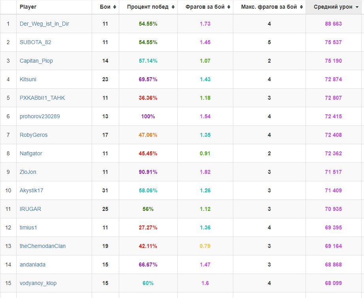
Task: Click win rate 56% for IRUGAR
Action: pos(148,209)
